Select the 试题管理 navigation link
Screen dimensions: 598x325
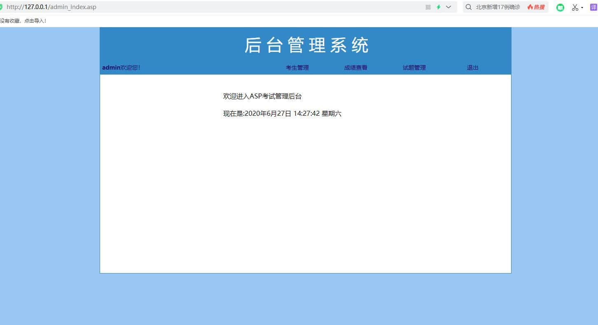(x=414, y=68)
